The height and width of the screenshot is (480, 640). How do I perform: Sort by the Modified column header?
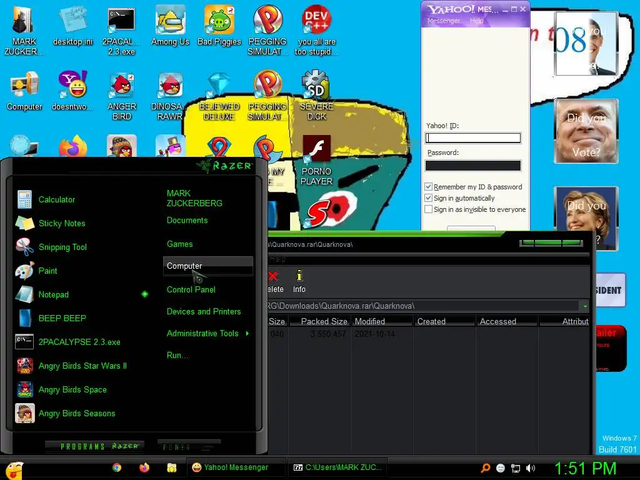click(x=382, y=321)
